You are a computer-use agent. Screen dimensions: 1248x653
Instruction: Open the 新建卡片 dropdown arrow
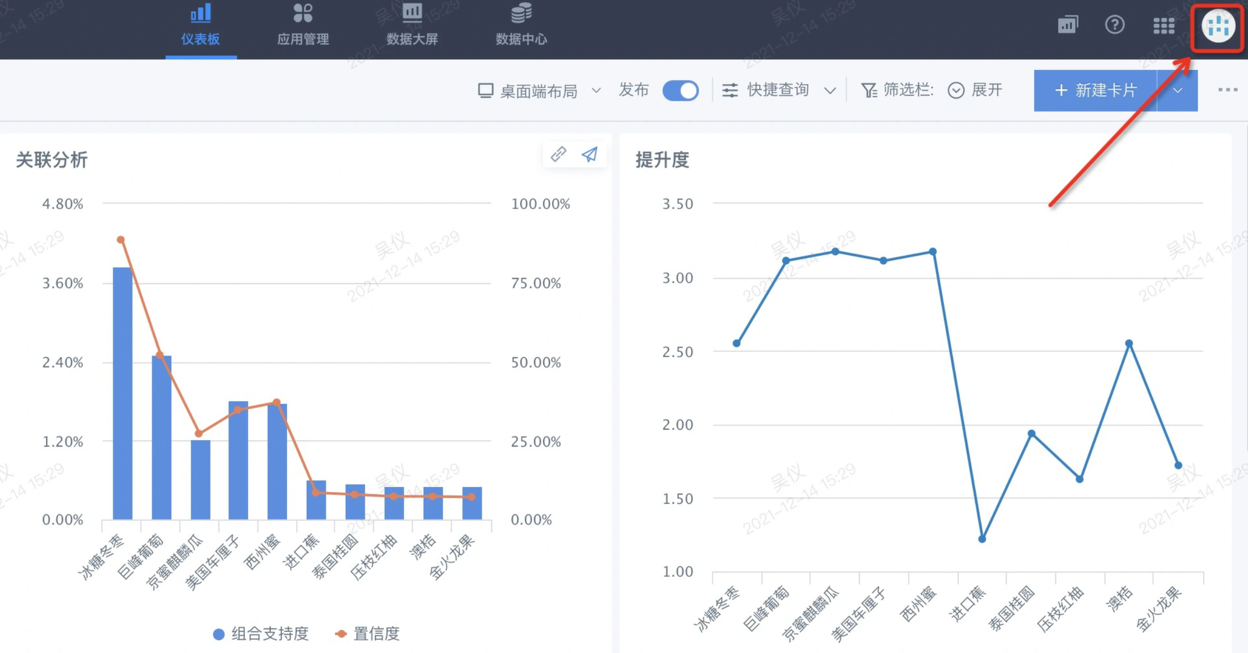click(1178, 90)
